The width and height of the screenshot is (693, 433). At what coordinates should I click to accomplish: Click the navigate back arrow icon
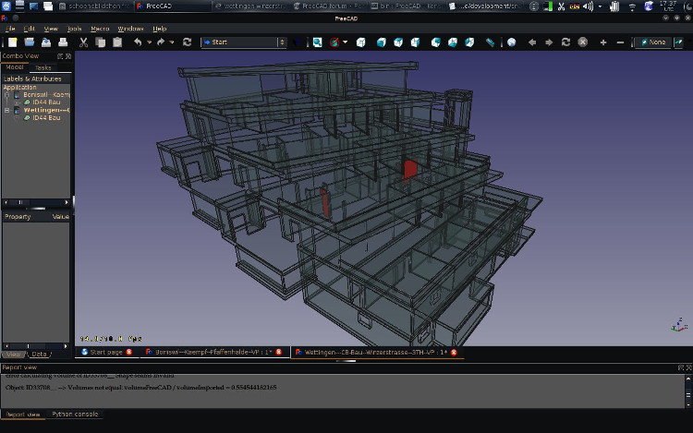(532, 42)
